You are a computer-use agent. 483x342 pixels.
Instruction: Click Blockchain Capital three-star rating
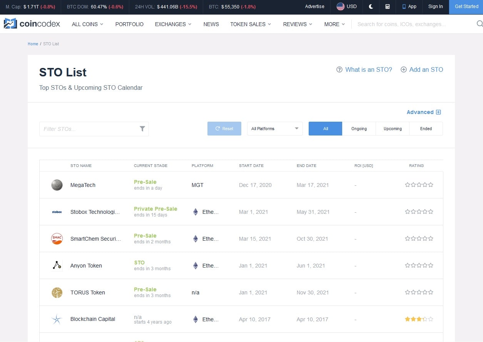[x=419, y=319]
